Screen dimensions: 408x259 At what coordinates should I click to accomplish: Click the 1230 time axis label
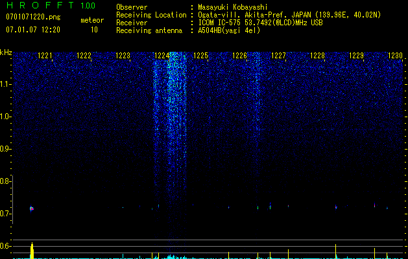pos(396,56)
